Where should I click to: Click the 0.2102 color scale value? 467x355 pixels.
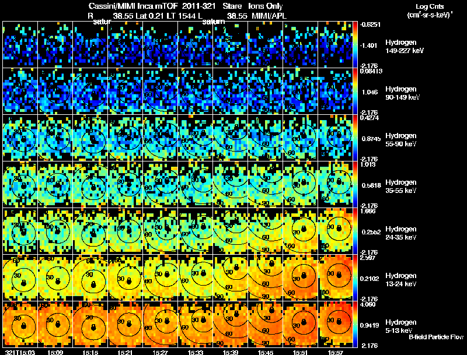(x=371, y=279)
